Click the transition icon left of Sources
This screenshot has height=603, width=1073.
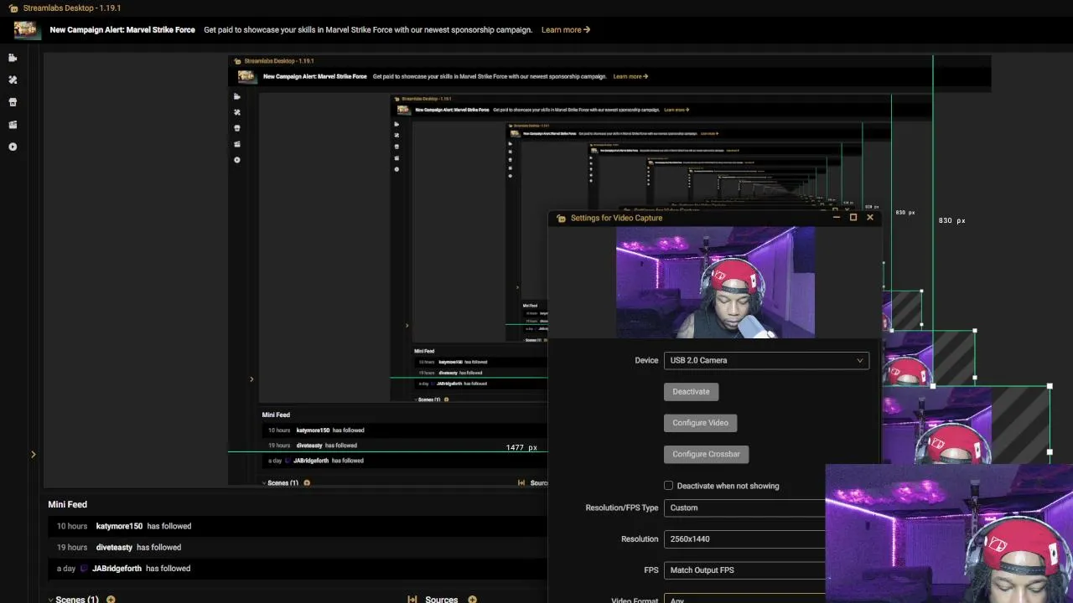(x=412, y=600)
